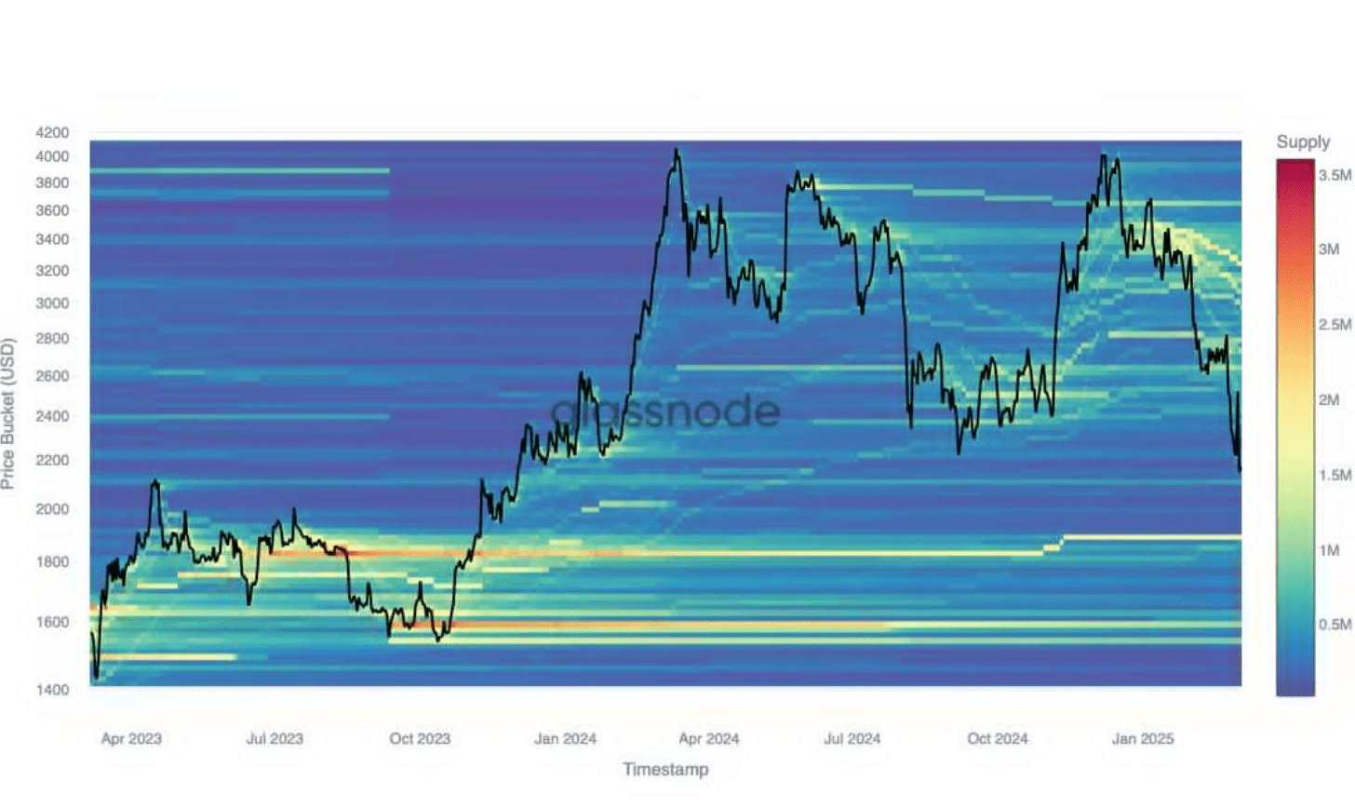Click the 2200 price axis label
Screen dimensions: 1355x808
[x=52, y=460]
